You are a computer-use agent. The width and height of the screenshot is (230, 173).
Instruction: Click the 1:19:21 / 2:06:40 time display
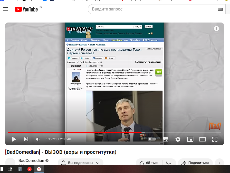pos(58,139)
